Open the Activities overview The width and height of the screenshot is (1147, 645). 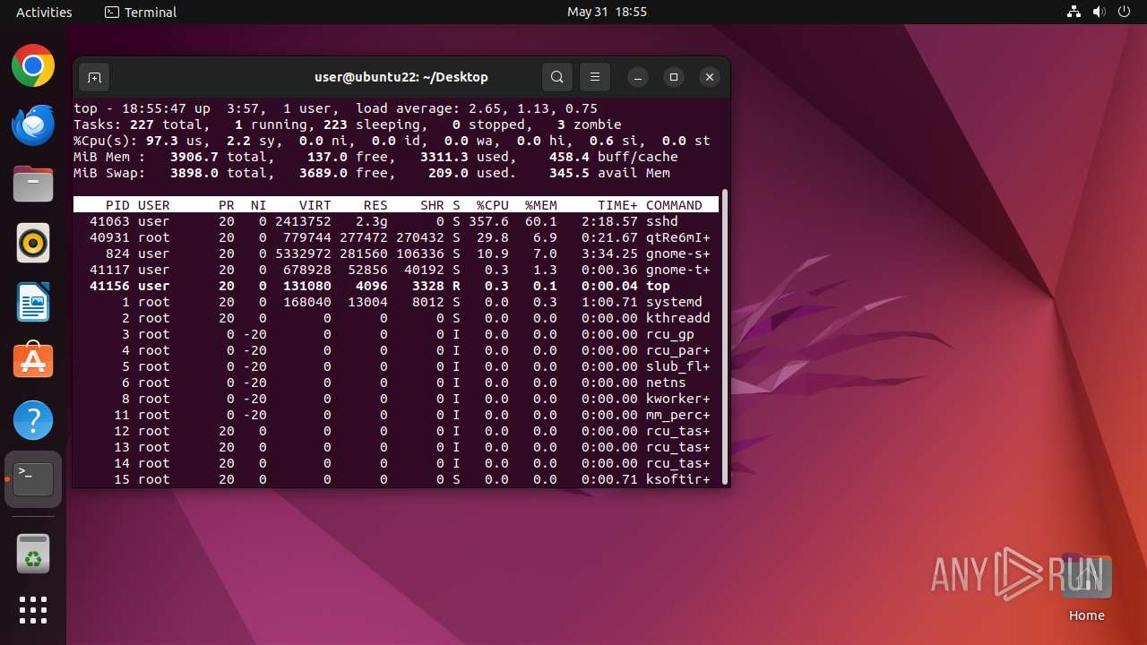(x=44, y=12)
